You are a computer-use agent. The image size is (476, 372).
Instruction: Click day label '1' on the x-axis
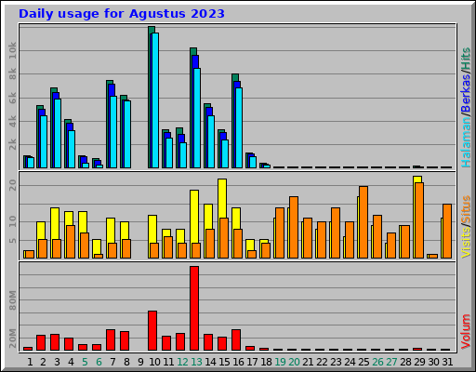pos(30,362)
